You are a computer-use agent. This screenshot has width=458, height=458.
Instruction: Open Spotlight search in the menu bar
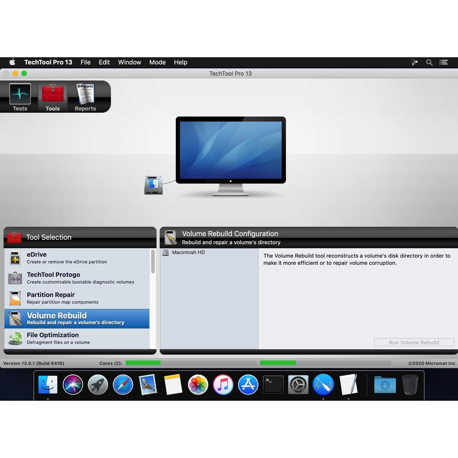[x=429, y=62]
